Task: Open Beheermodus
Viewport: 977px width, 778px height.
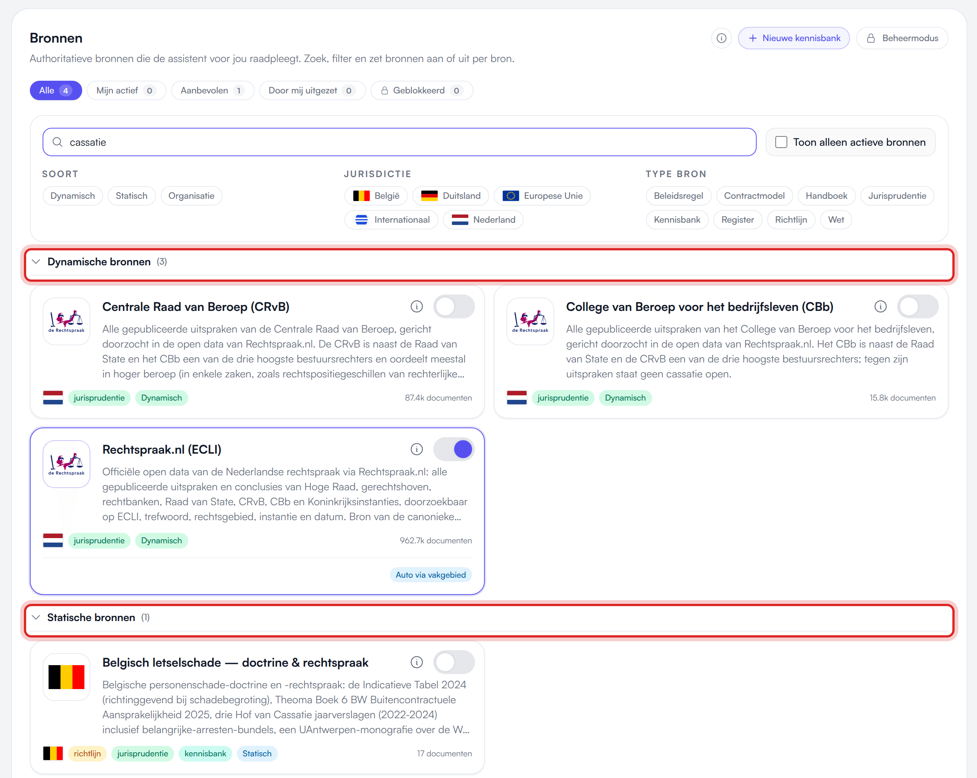Action: 902,38
